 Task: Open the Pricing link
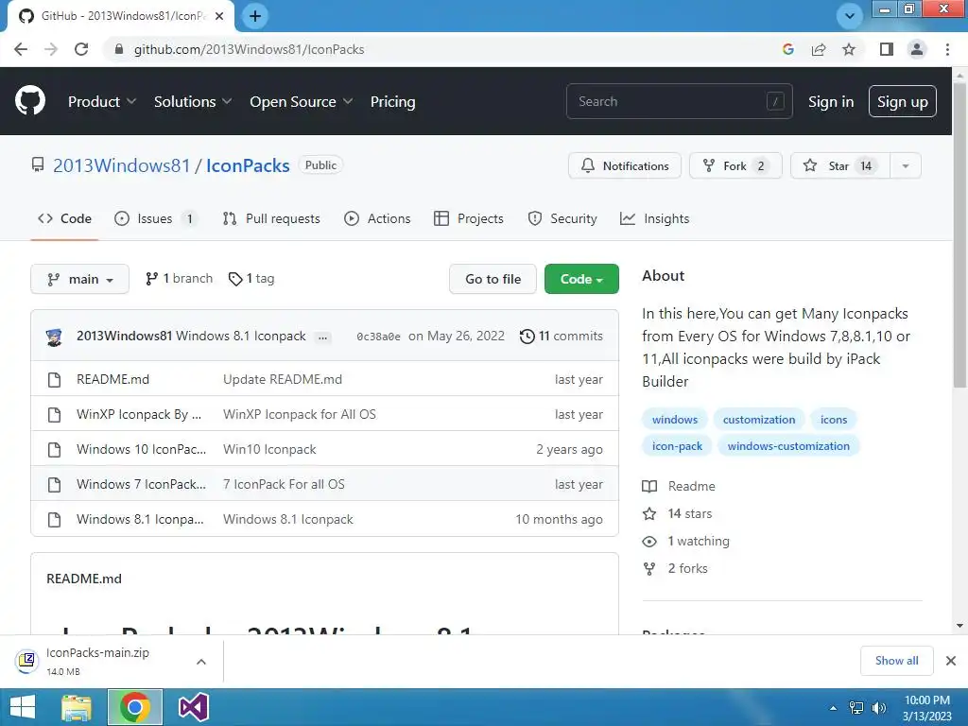(392, 102)
